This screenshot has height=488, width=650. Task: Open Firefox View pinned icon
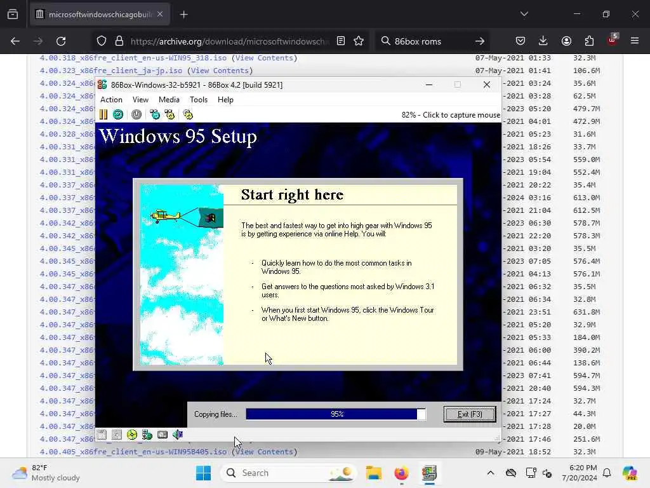click(x=13, y=14)
